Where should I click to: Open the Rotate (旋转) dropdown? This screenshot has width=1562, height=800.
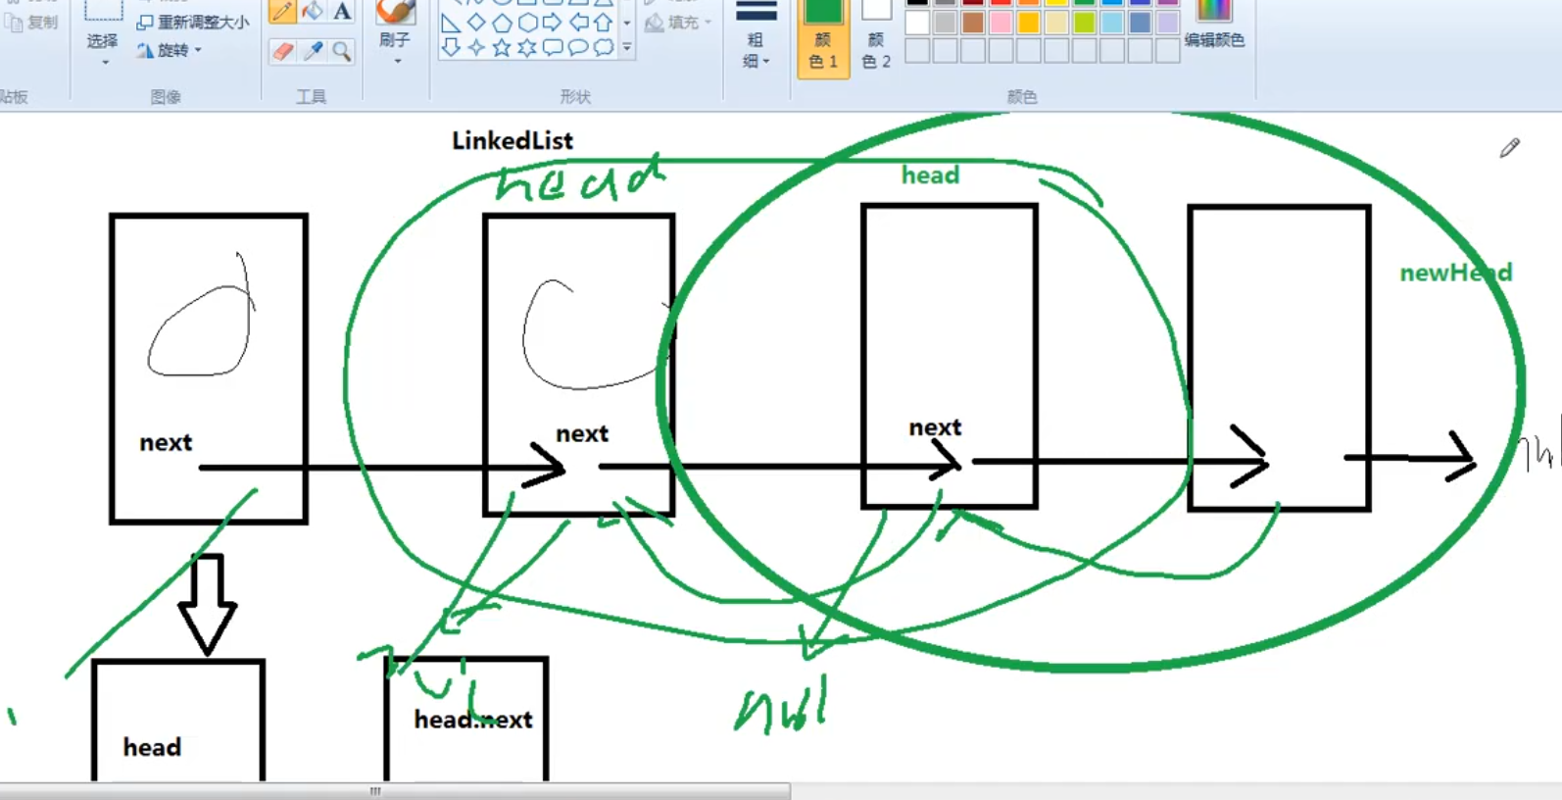point(172,50)
